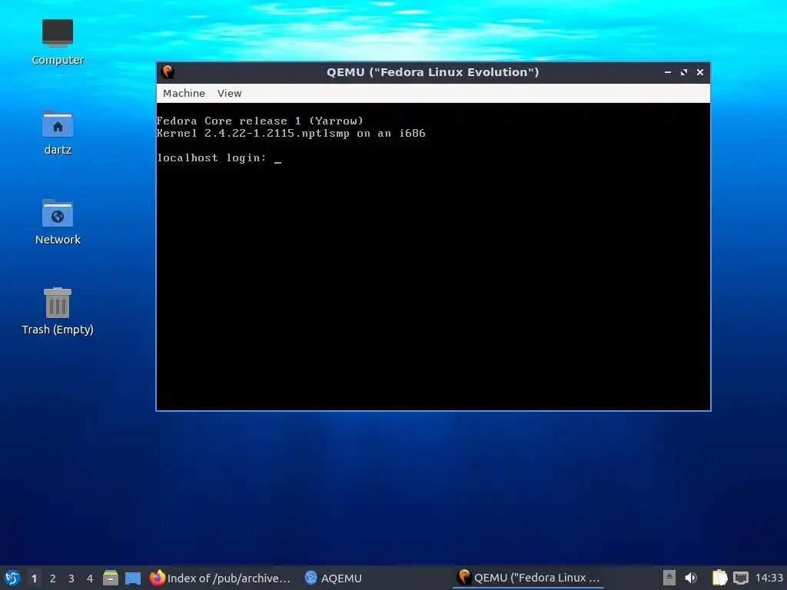Select the Computer desktop icon

click(58, 42)
